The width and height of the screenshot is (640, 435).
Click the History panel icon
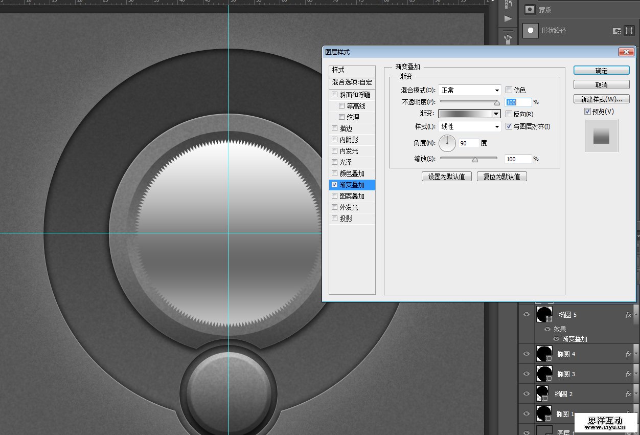(x=508, y=5)
